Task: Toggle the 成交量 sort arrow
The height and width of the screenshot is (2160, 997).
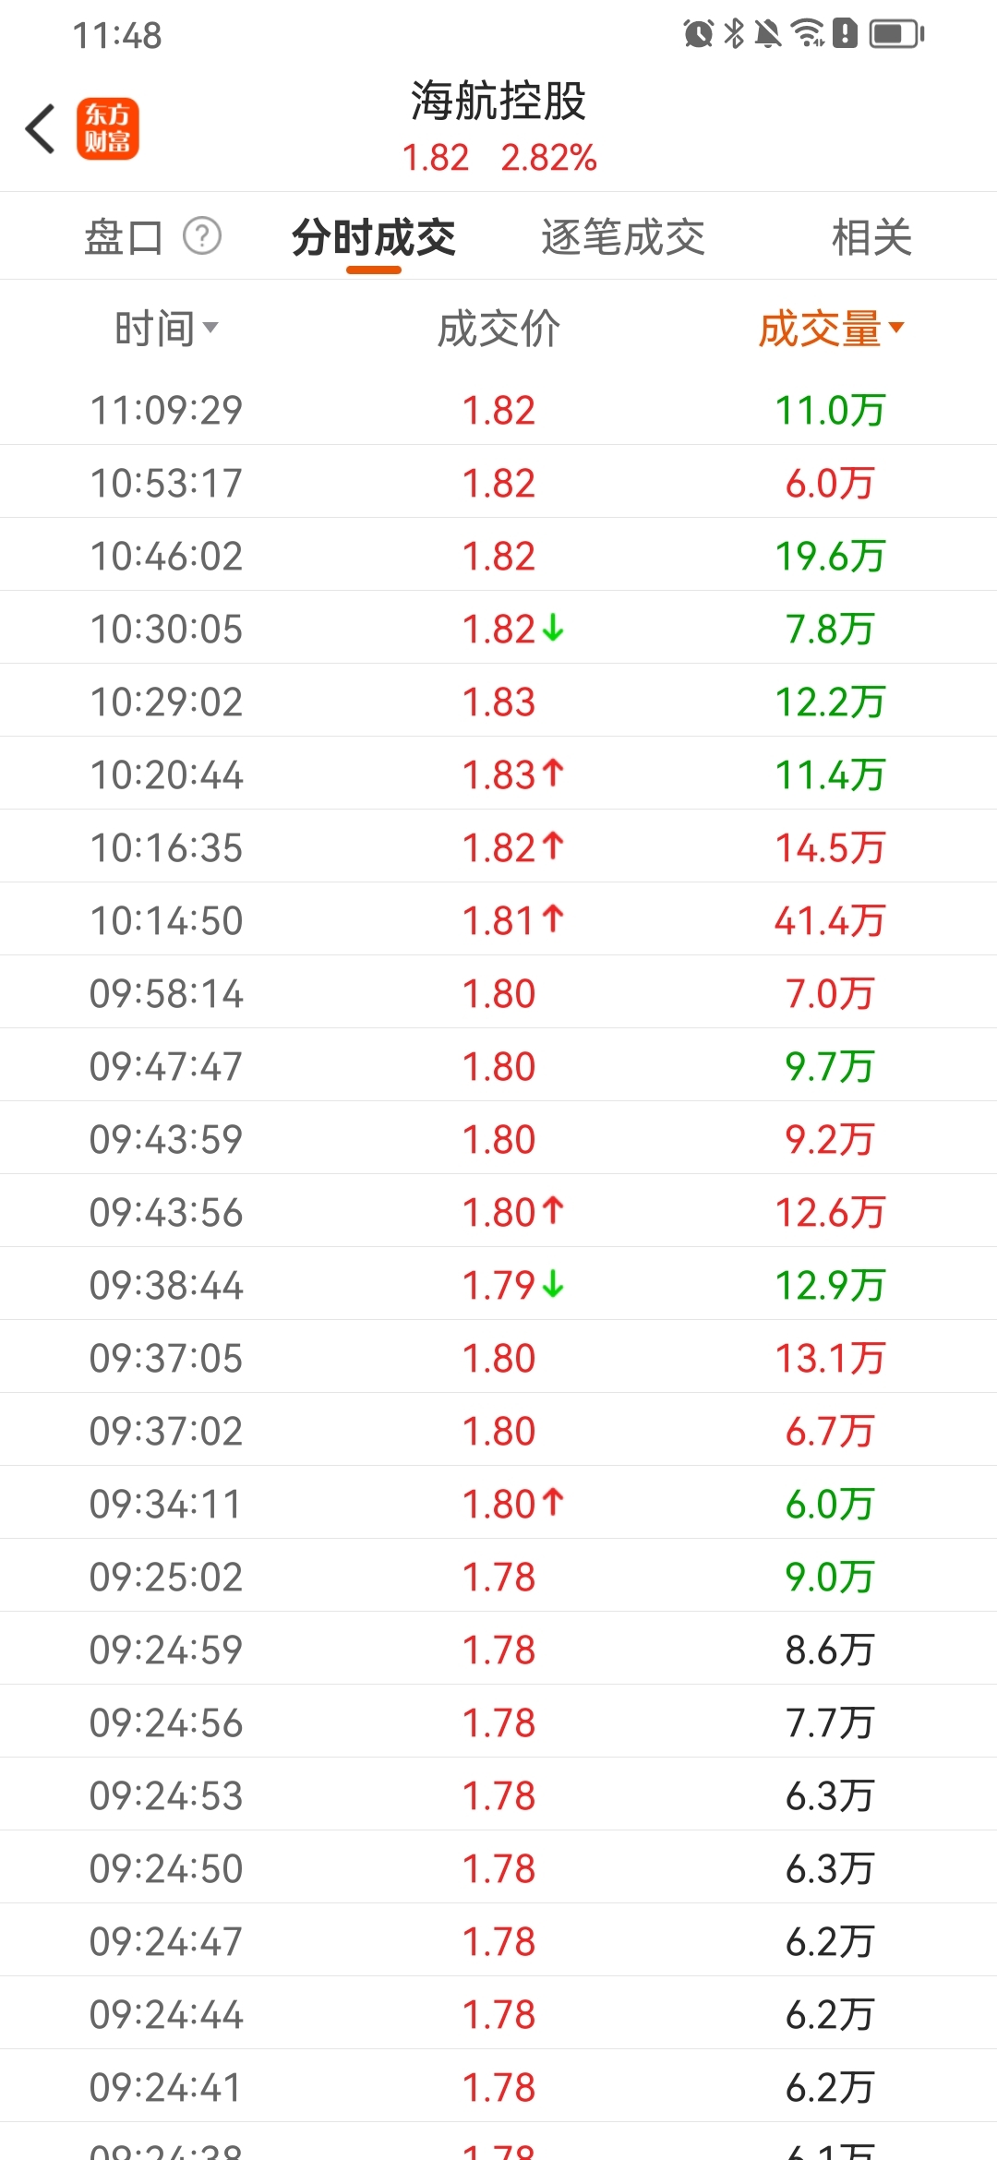Action: (896, 327)
